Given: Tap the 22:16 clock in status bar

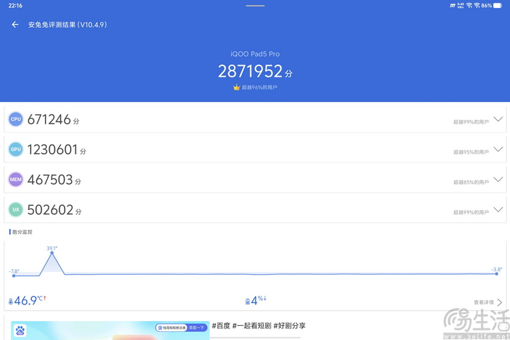Looking at the screenshot, I should (x=15, y=5).
